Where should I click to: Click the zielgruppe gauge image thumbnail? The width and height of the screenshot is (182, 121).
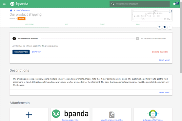click(x=153, y=114)
